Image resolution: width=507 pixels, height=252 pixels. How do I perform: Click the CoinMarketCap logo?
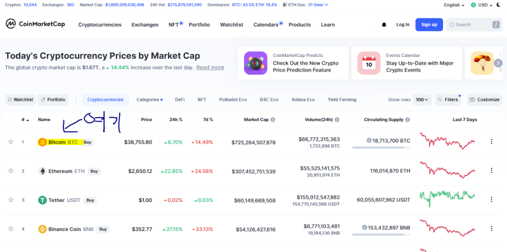click(x=35, y=24)
